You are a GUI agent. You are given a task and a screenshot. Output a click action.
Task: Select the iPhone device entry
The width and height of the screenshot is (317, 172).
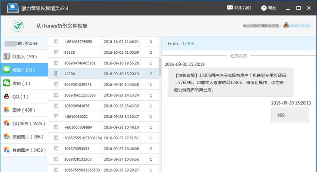pos(24,43)
